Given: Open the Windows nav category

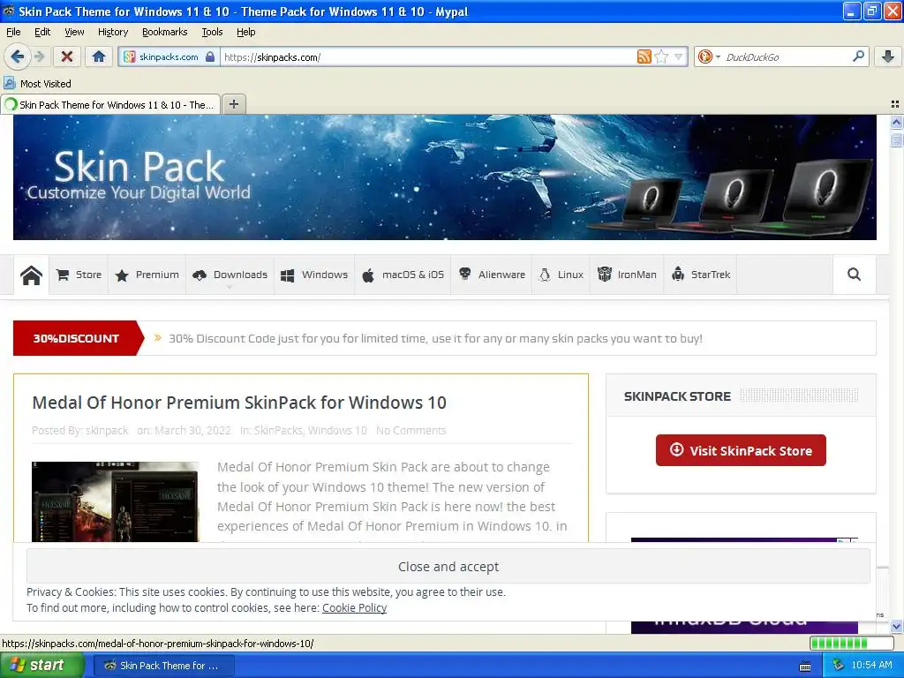Looking at the screenshot, I should click(x=314, y=275).
